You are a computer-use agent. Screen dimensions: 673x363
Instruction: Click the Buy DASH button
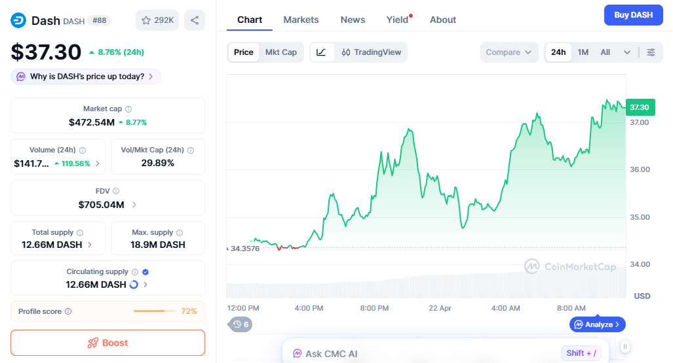[x=633, y=15]
